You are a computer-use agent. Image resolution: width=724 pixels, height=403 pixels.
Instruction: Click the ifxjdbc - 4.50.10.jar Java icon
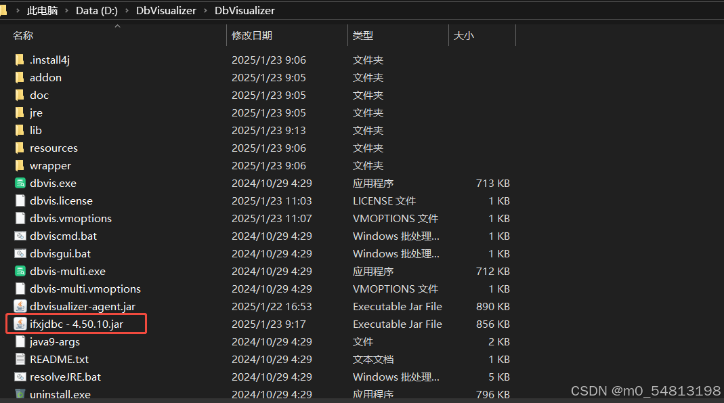(x=20, y=324)
